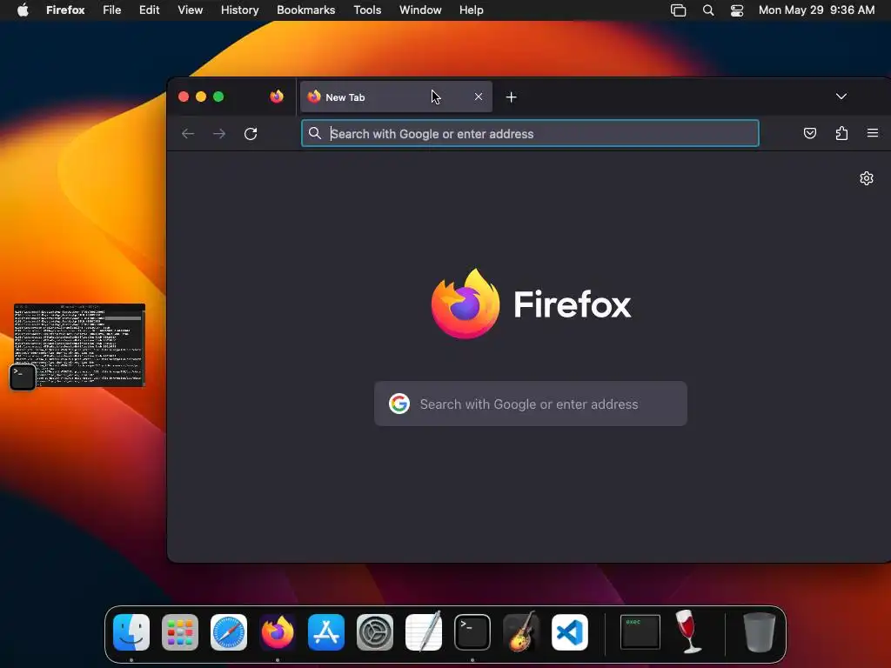Open the Trash from the Dock
The height and width of the screenshot is (668, 891).
point(759,632)
